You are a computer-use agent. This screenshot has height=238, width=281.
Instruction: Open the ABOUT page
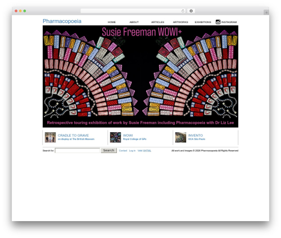click(134, 22)
